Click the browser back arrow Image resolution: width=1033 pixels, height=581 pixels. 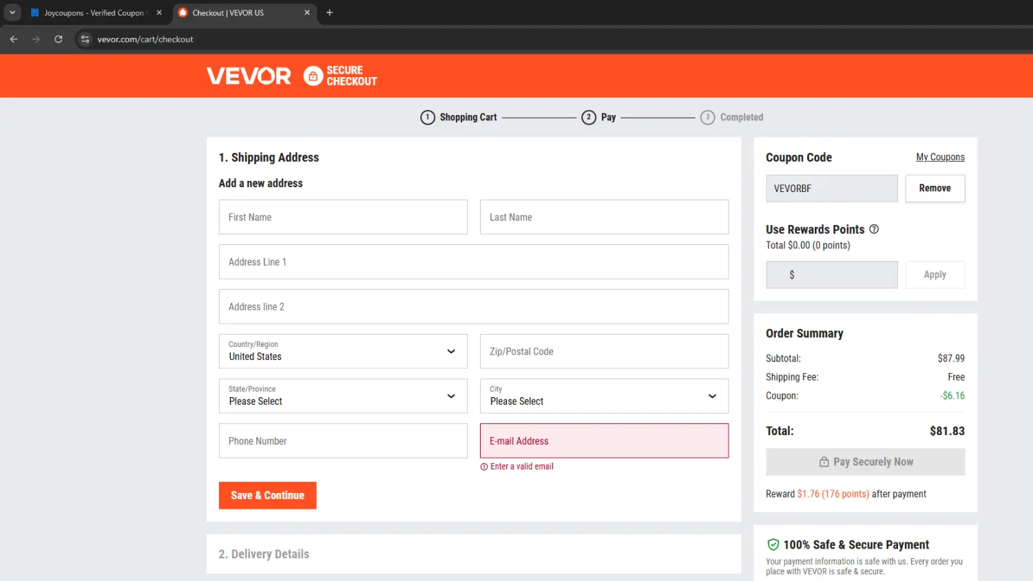point(14,39)
